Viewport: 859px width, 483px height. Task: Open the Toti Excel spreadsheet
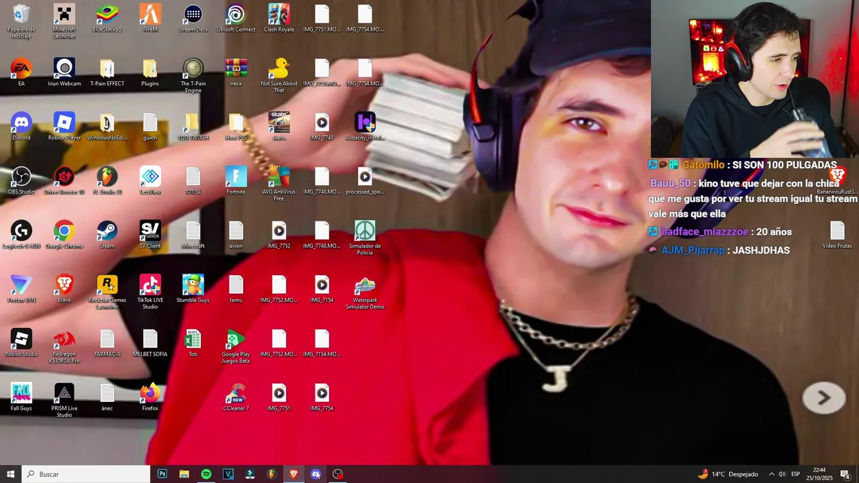(x=193, y=343)
